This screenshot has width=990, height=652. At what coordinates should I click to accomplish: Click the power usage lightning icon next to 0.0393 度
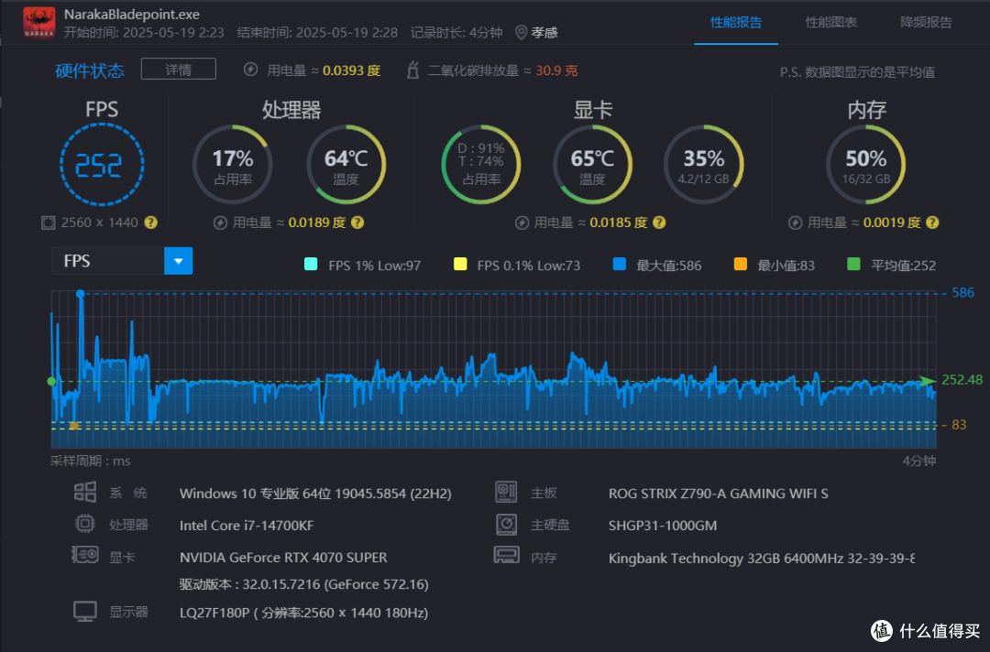(250, 70)
